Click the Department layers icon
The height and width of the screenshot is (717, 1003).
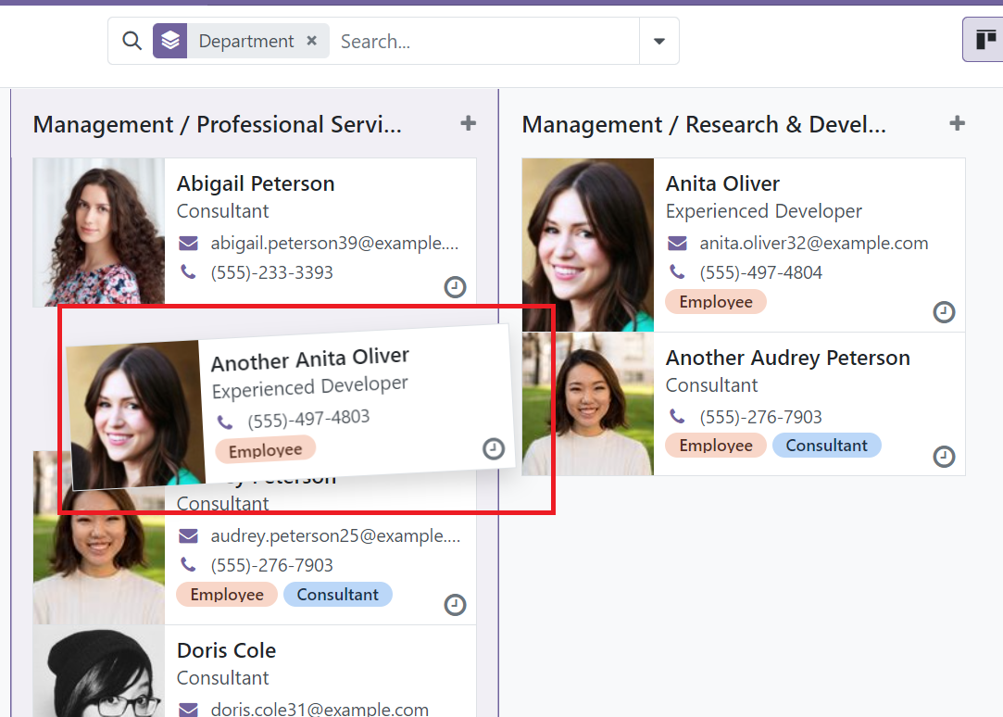[x=169, y=41]
